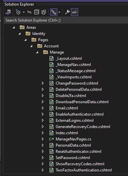Collapse the Areas folder arrow
This screenshot has height=176, width=128.
click(x=14, y=27)
